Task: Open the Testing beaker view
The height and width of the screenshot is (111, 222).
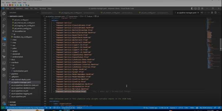Action: coord(4,51)
